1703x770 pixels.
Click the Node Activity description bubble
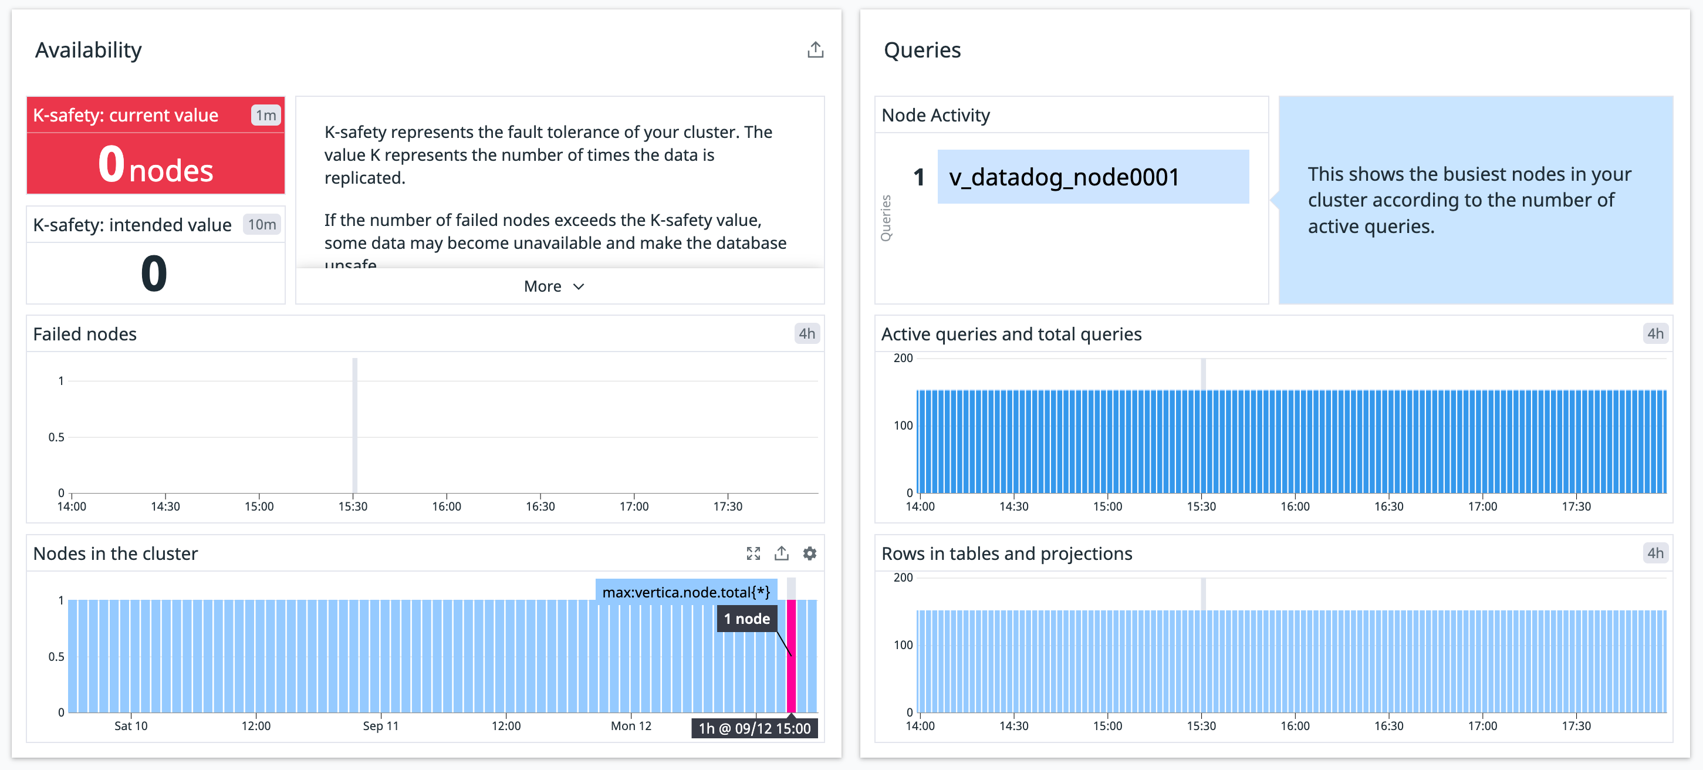(1469, 200)
